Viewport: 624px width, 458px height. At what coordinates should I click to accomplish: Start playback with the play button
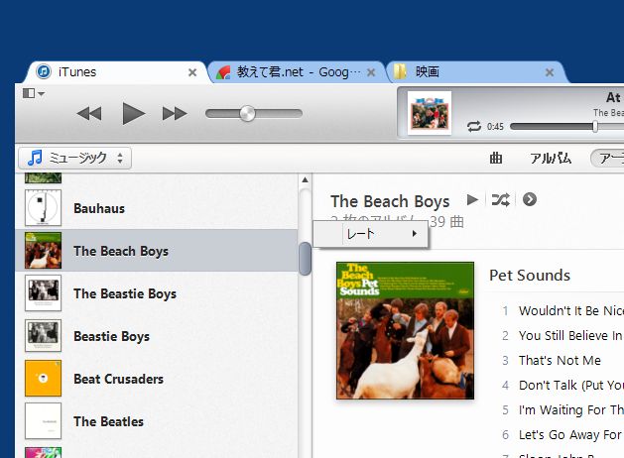(133, 114)
